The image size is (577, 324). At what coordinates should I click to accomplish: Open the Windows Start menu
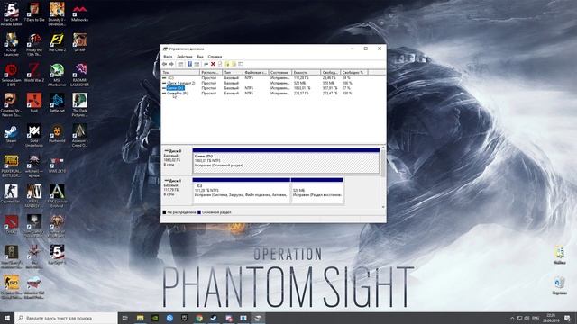[7, 318]
